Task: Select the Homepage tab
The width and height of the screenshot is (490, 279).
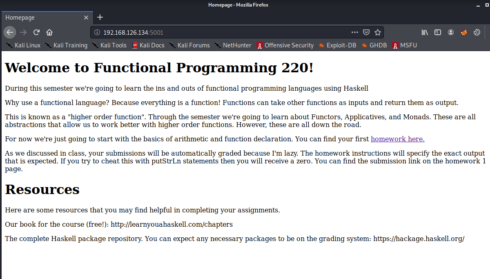Action: click(x=41, y=18)
